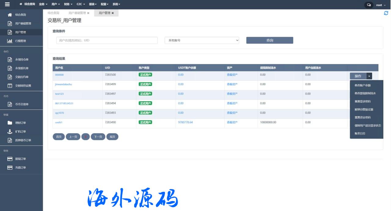Close the 用户基础管理 tab
The image size is (391, 211).
click(x=88, y=13)
